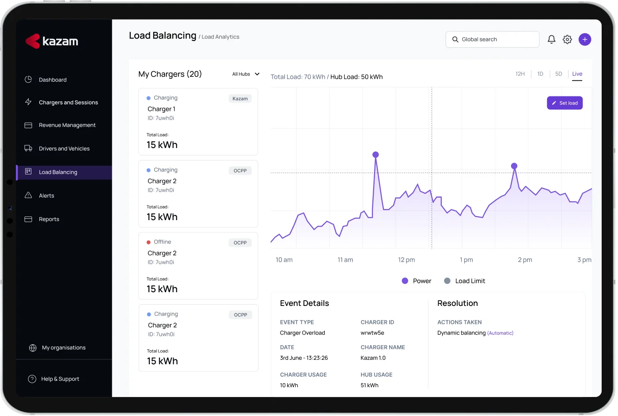Screen dimensions: 618x416
Task: Click the Kazam logo
Action: [x=52, y=41]
